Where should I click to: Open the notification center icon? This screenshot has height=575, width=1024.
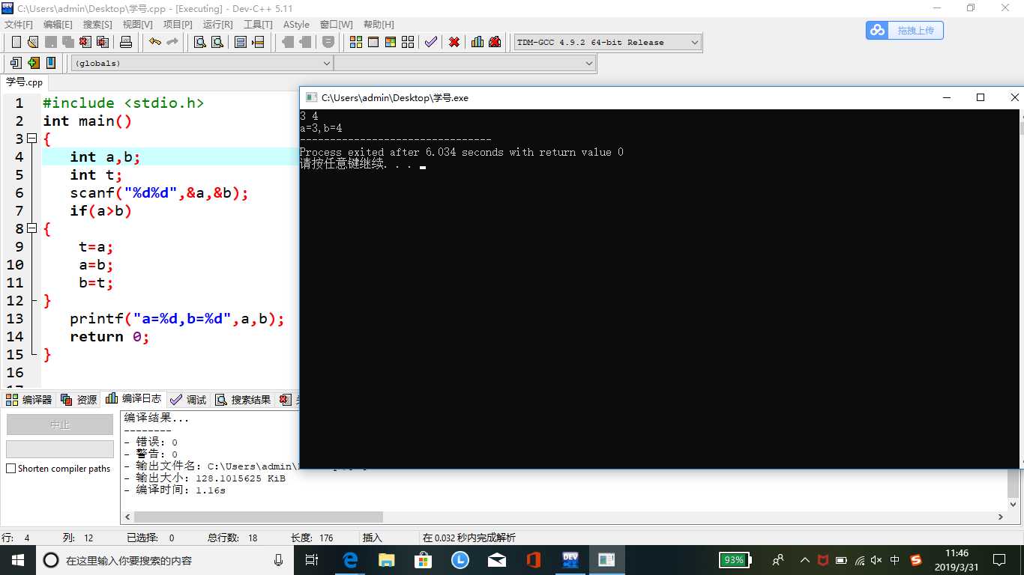coord(999,560)
